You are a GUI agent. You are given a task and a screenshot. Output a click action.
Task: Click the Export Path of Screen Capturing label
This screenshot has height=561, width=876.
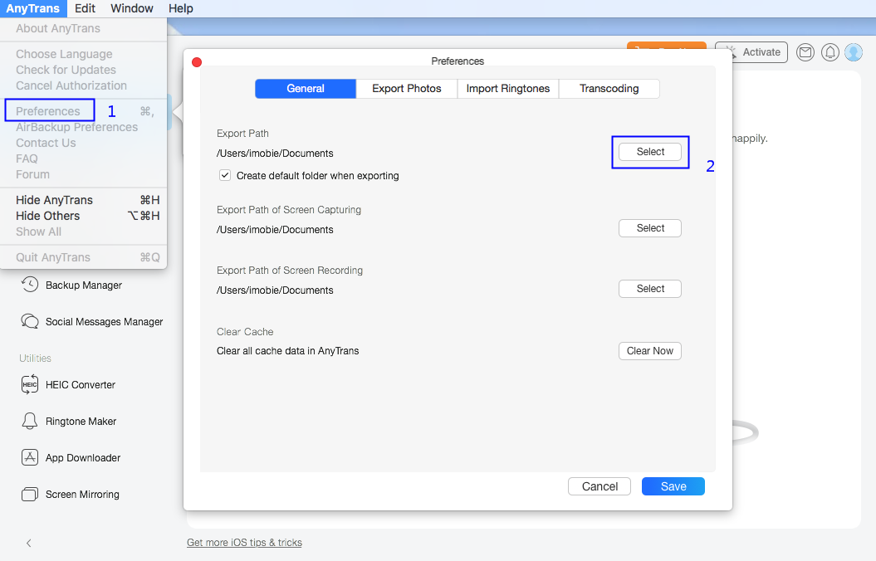289,210
